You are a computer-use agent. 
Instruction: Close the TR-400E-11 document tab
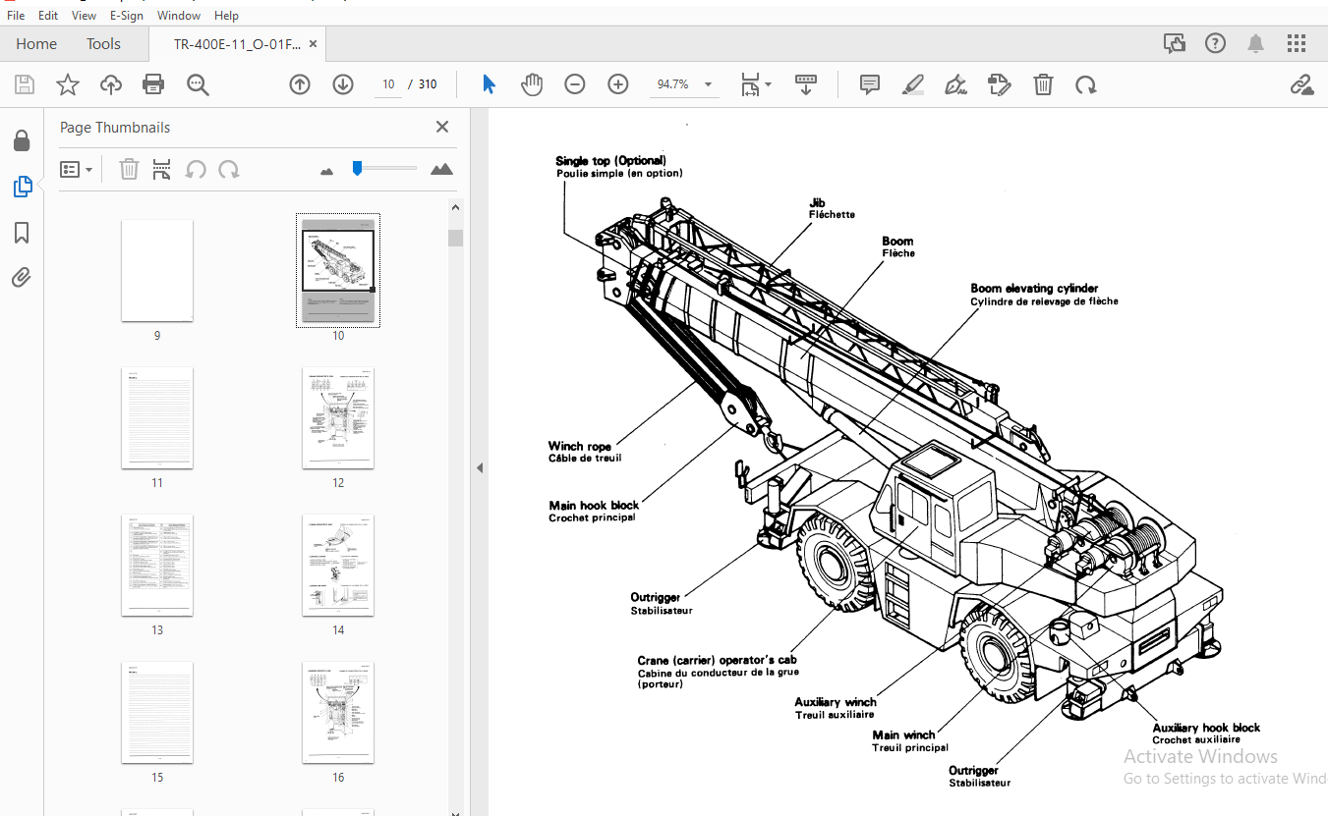point(313,43)
